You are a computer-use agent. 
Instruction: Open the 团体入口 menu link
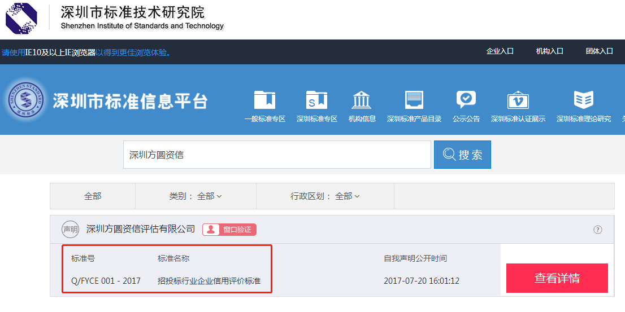(599, 51)
